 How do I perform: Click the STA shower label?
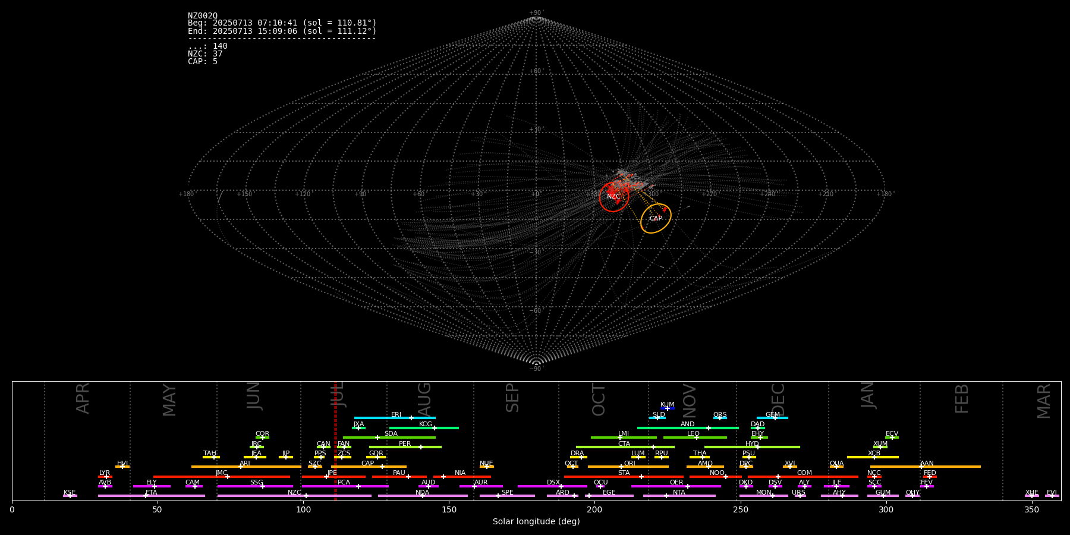click(624, 473)
